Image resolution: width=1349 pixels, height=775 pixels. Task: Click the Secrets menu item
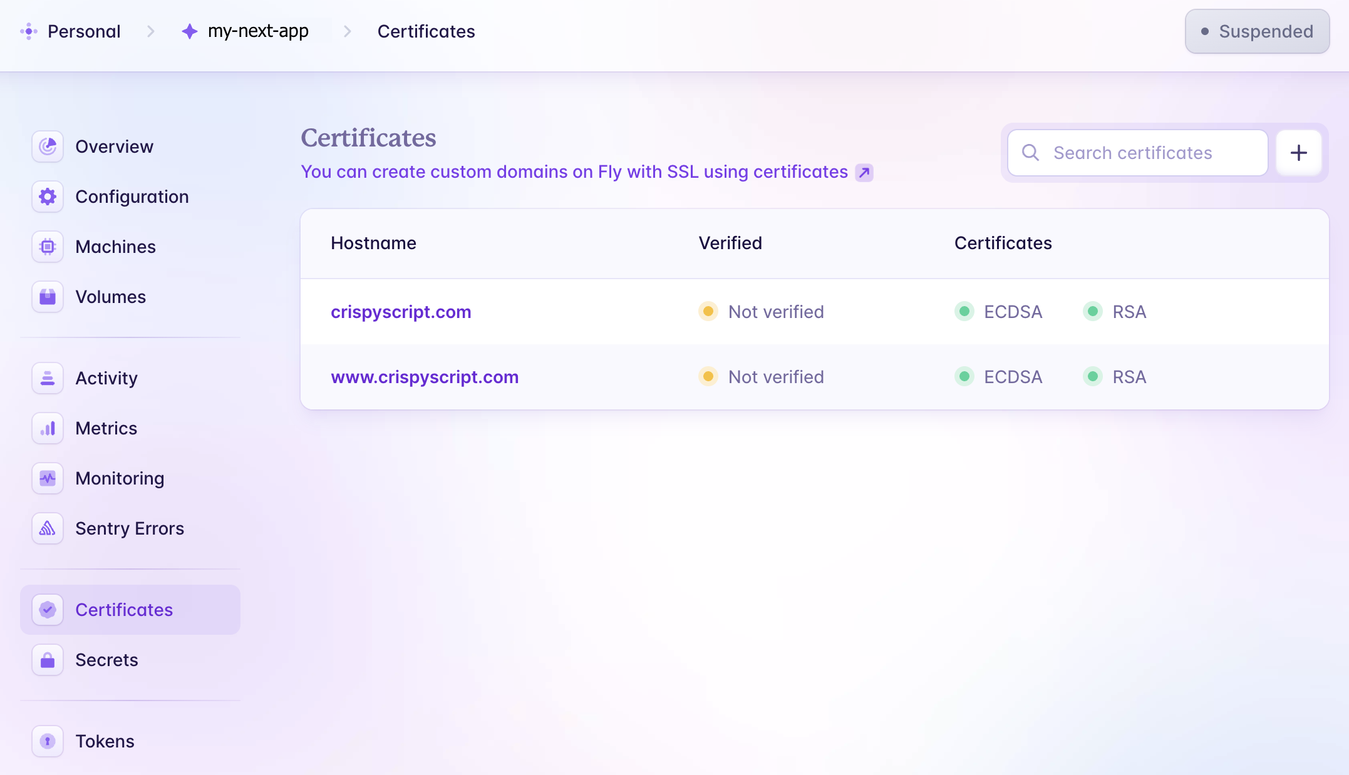tap(106, 659)
